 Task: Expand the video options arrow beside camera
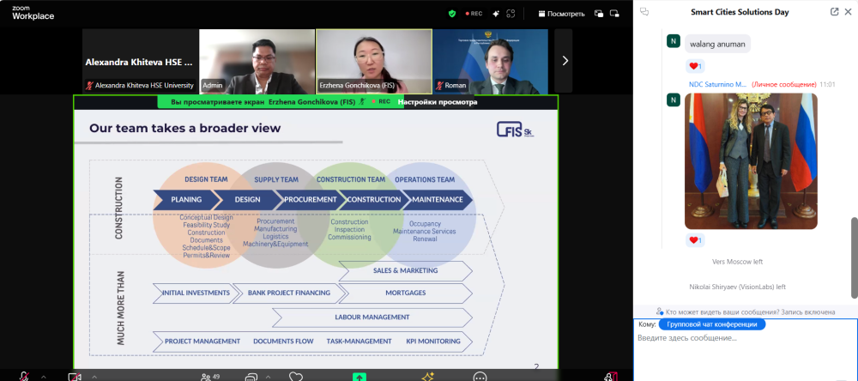click(x=94, y=376)
